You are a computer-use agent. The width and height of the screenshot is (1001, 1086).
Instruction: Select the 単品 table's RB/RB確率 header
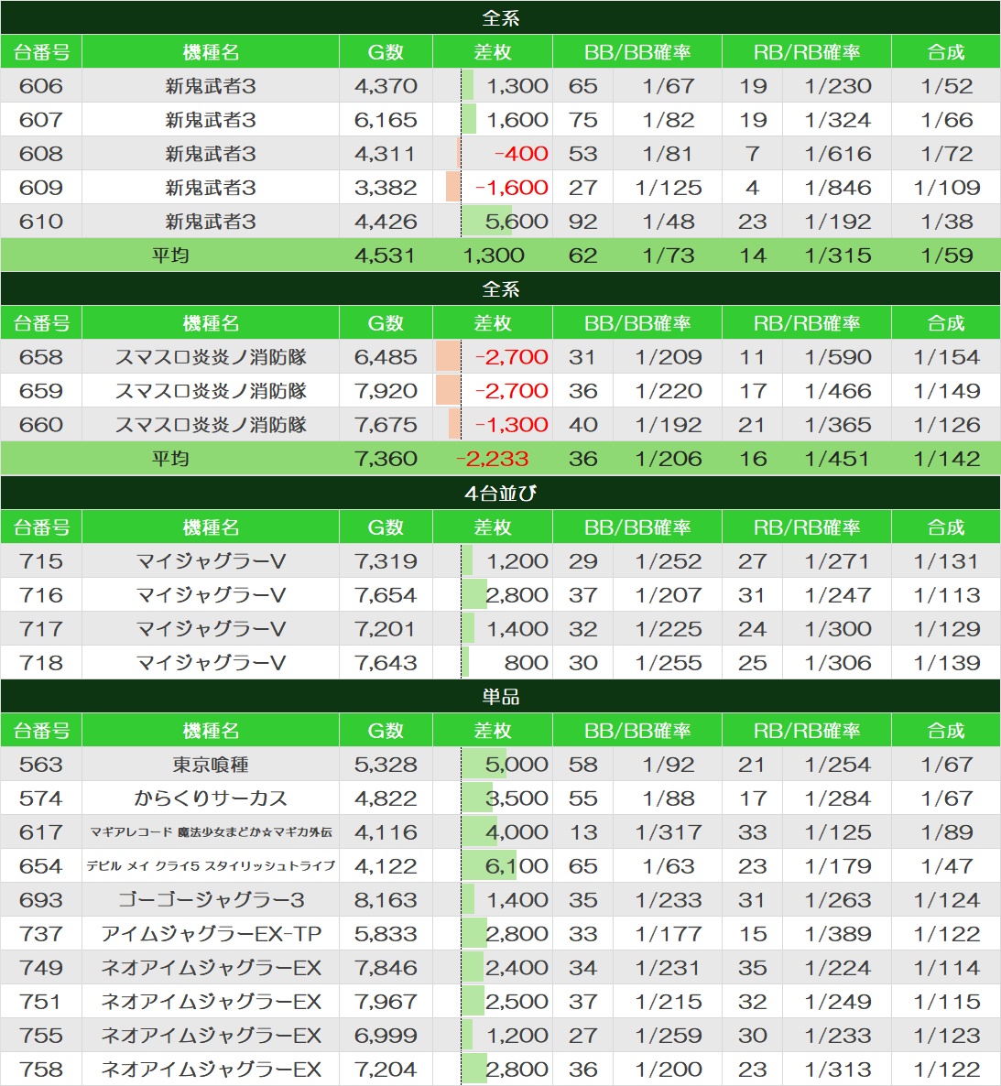[x=807, y=731]
